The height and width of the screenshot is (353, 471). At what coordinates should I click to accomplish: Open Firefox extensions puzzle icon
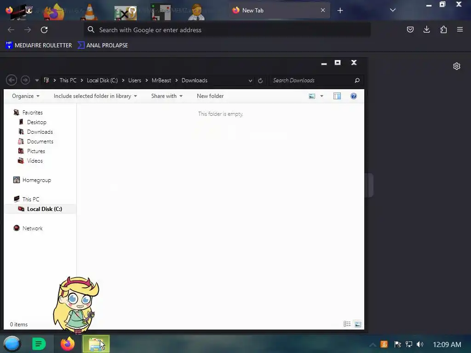[x=443, y=29]
